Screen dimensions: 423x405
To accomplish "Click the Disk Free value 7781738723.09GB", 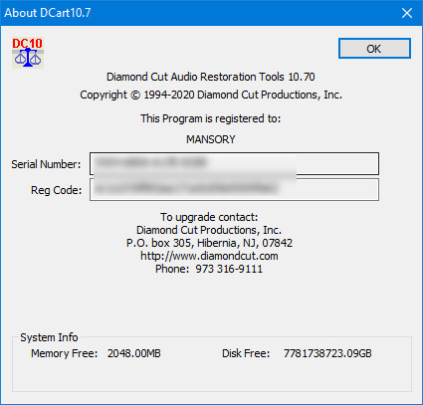I will 327,353.
